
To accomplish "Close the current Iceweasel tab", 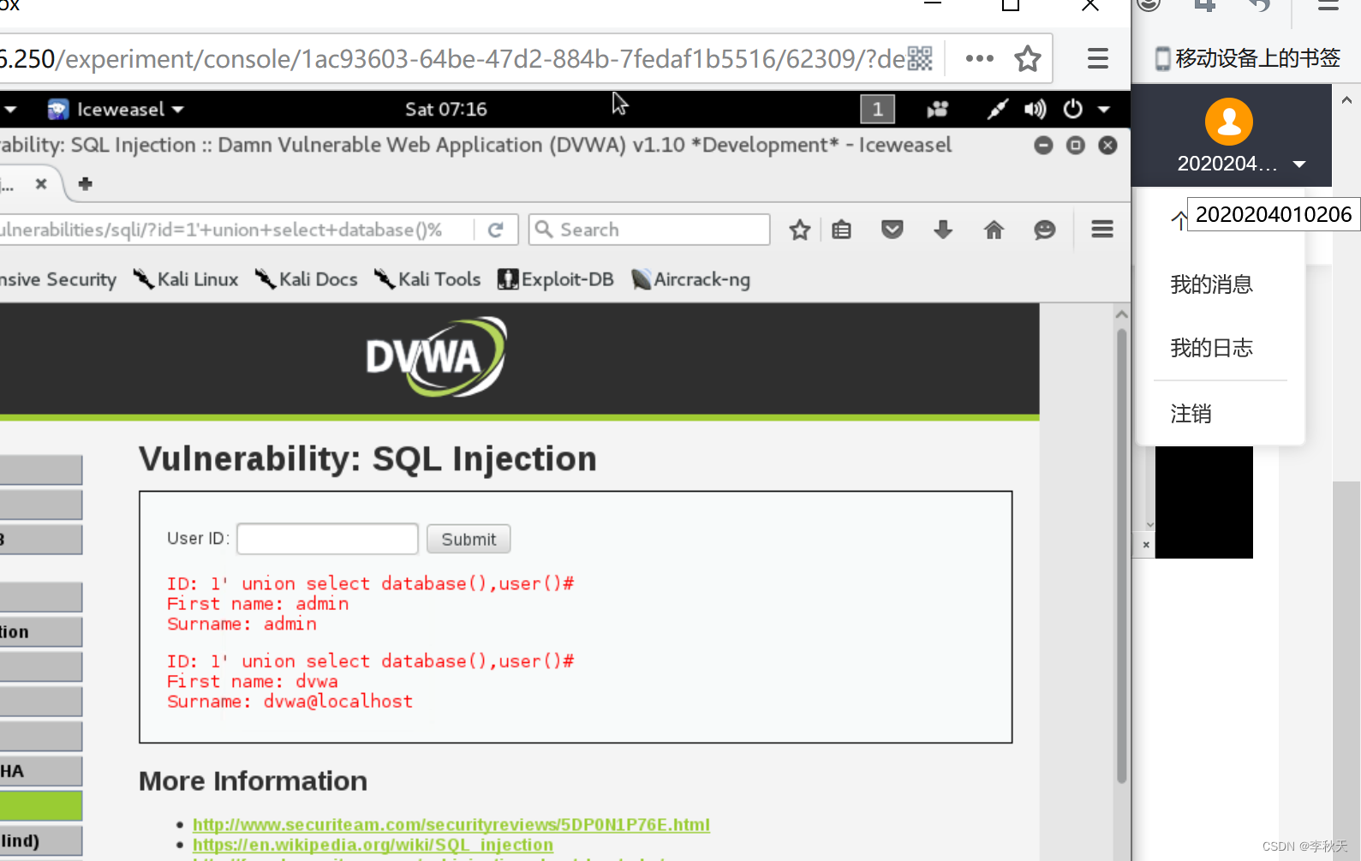I will pyautogui.click(x=40, y=183).
